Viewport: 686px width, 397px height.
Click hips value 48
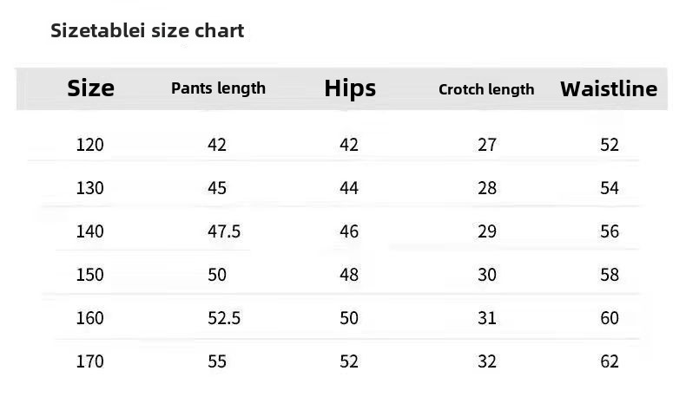[x=349, y=274]
